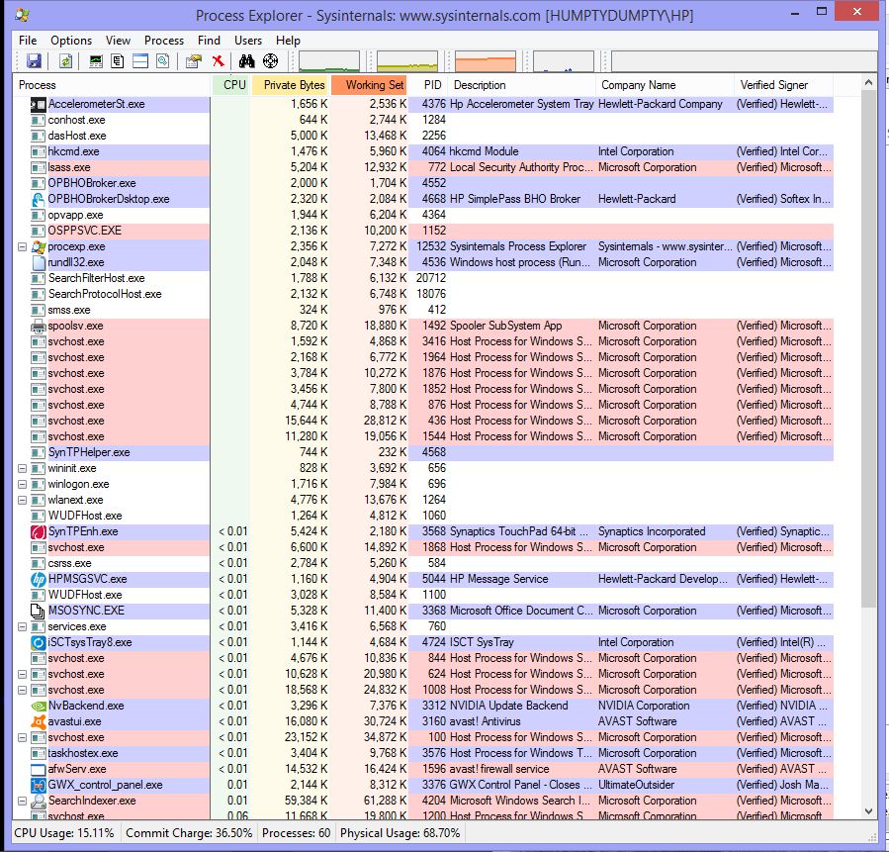Click the orange physical memory graph in toolbar
Screen dimensions: 889x852
tap(486, 61)
